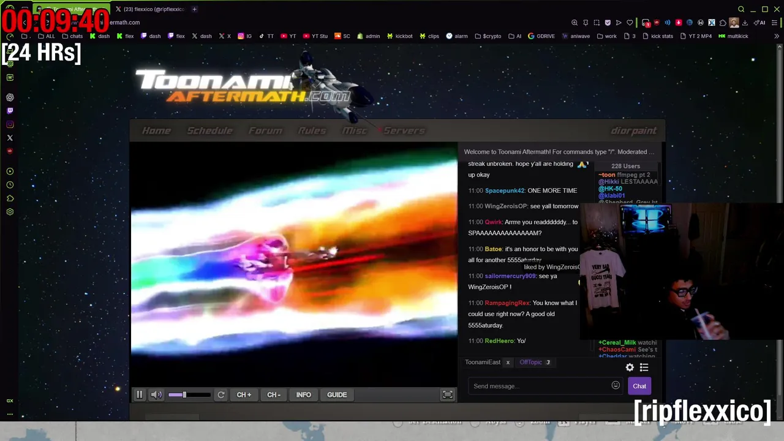
Task: Click the zoom icon in address bar
Action: point(575,23)
